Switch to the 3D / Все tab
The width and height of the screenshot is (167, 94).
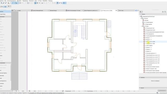[121, 10]
